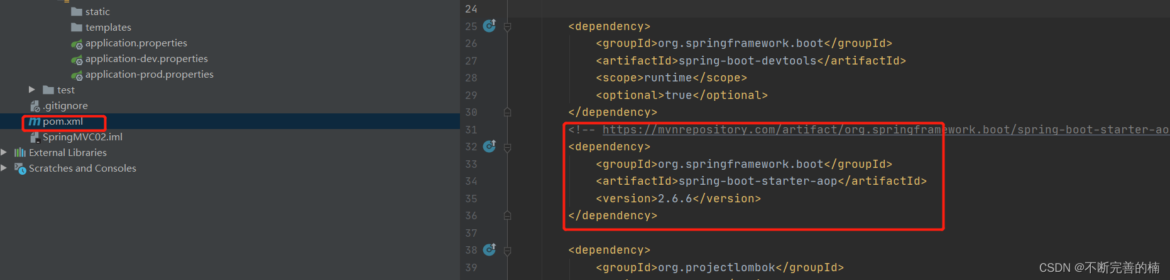Place cursor on the version 2.6.6 line
Screen dimensions: 1170x280
click(678, 199)
